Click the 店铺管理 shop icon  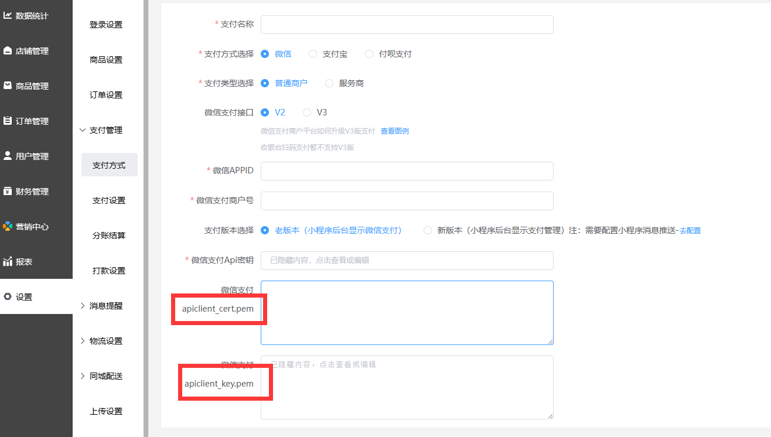pos(8,51)
